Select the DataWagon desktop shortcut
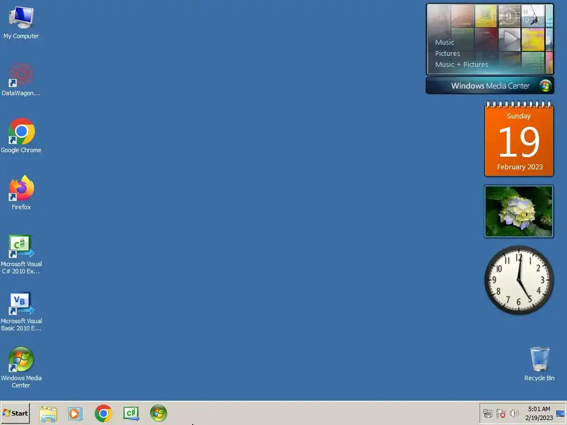 point(21,80)
